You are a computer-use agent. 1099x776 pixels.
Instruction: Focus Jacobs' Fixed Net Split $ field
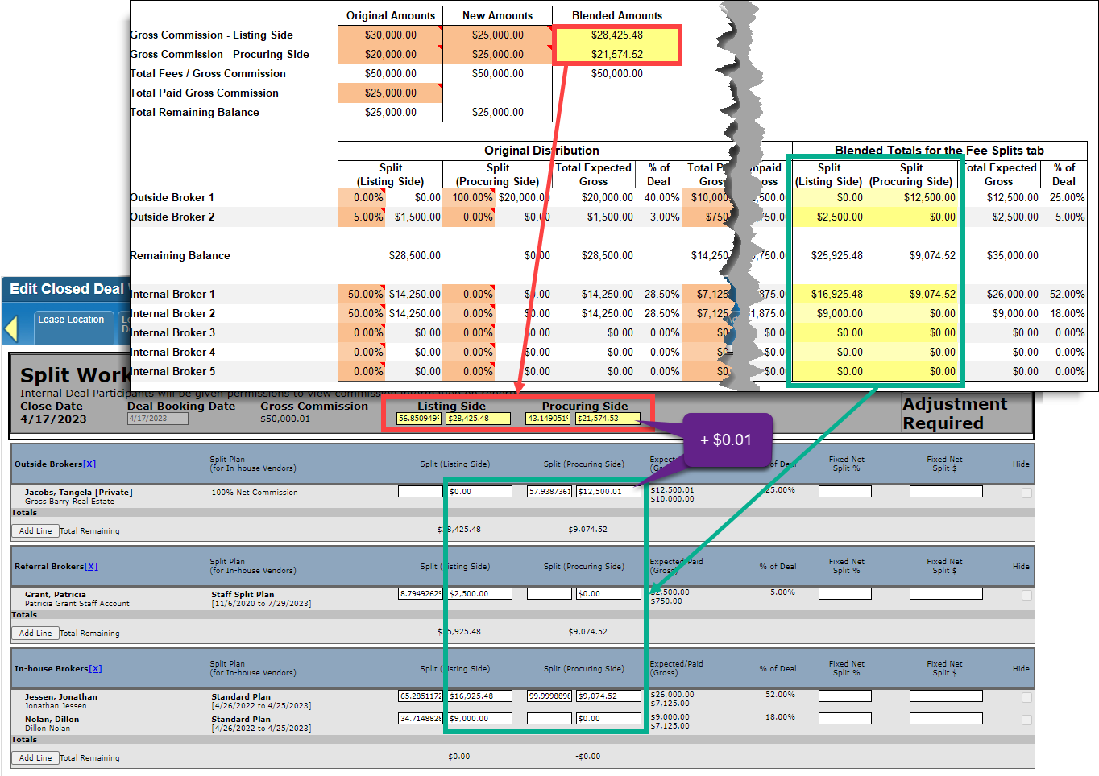[x=946, y=492]
